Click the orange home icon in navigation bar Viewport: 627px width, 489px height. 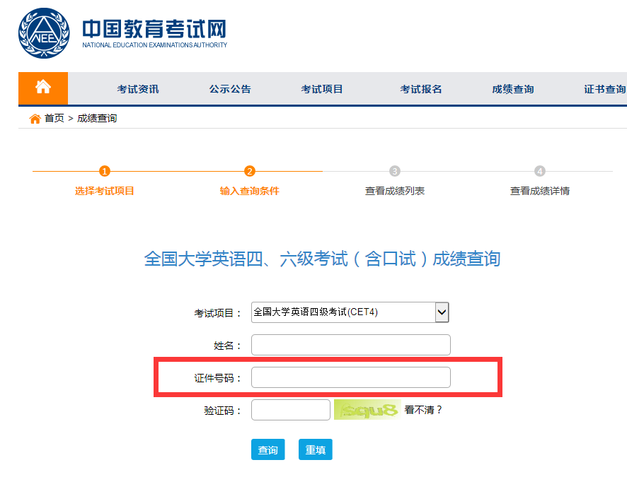click(x=43, y=87)
